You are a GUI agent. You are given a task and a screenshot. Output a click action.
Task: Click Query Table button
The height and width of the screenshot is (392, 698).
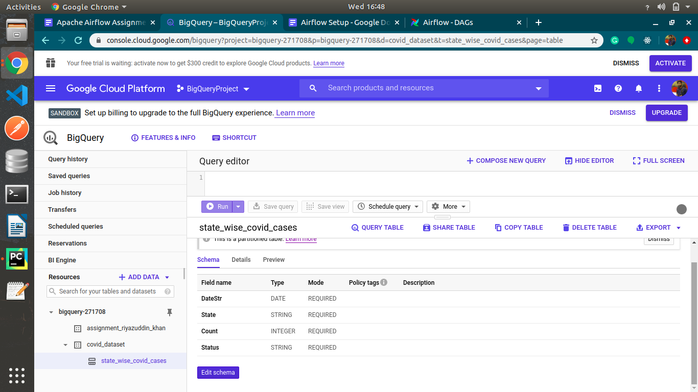(378, 228)
